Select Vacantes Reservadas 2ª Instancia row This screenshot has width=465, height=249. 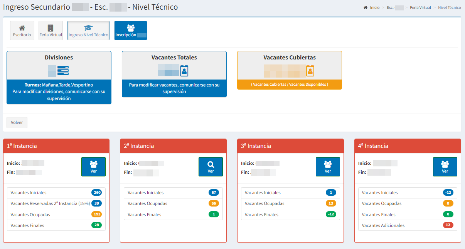tap(50, 203)
